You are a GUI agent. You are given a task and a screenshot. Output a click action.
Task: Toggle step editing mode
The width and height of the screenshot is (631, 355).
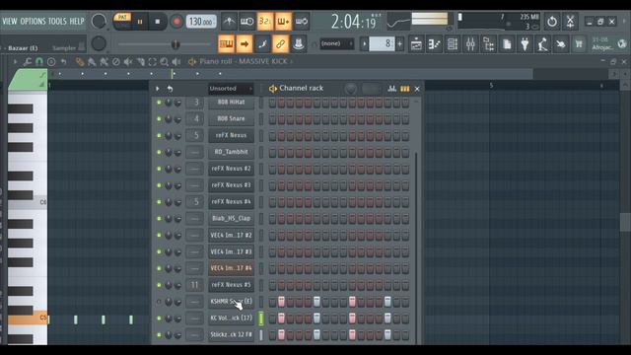point(262,43)
